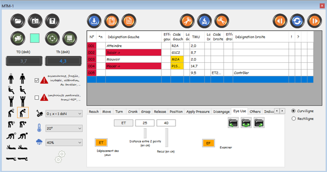327x172 pixels.
Task: Click the ID badge card round button
Action: 35,21
